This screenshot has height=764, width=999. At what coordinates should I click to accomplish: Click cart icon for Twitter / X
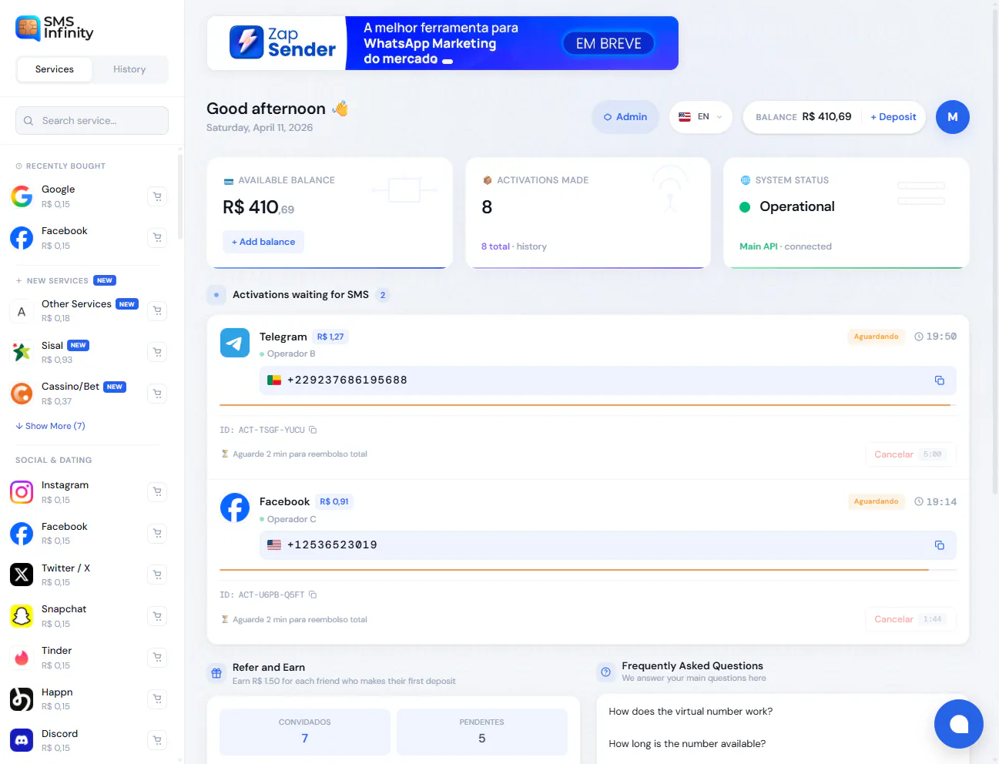click(x=157, y=575)
